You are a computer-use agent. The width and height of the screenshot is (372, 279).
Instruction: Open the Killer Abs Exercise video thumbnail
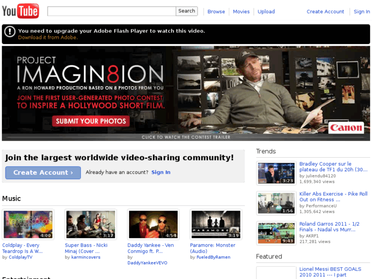coord(276,203)
